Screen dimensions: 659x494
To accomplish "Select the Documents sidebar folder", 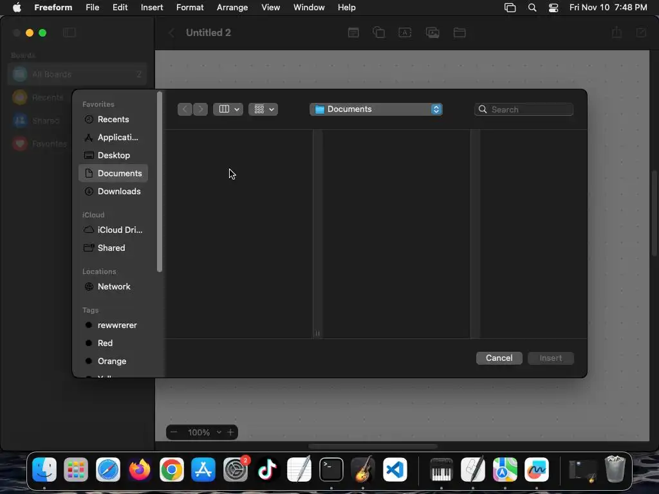I will click(113, 174).
